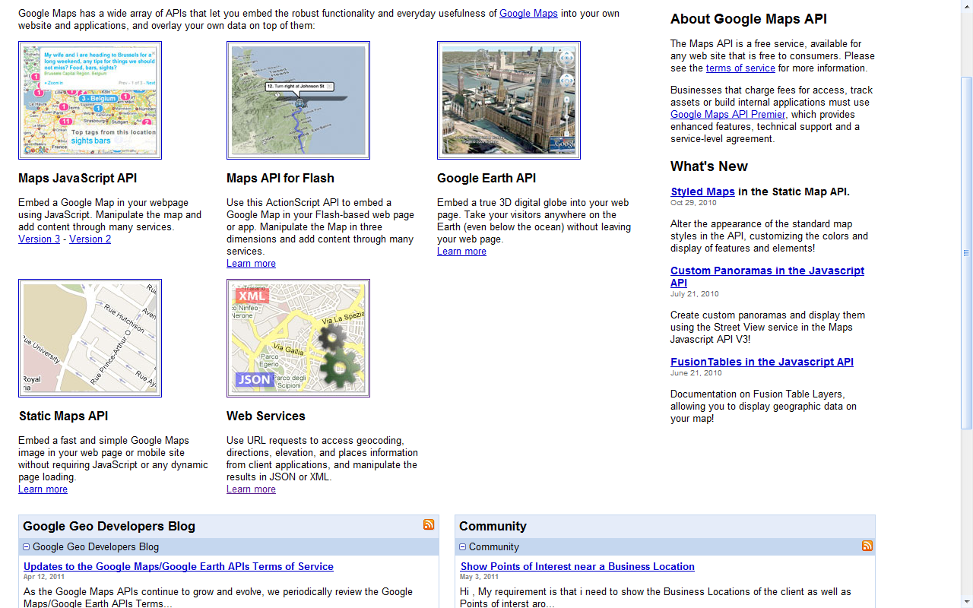Screen dimensions: 973x608
Task: Click the Google Geo Developers Blog RSS icon
Action: [429, 524]
